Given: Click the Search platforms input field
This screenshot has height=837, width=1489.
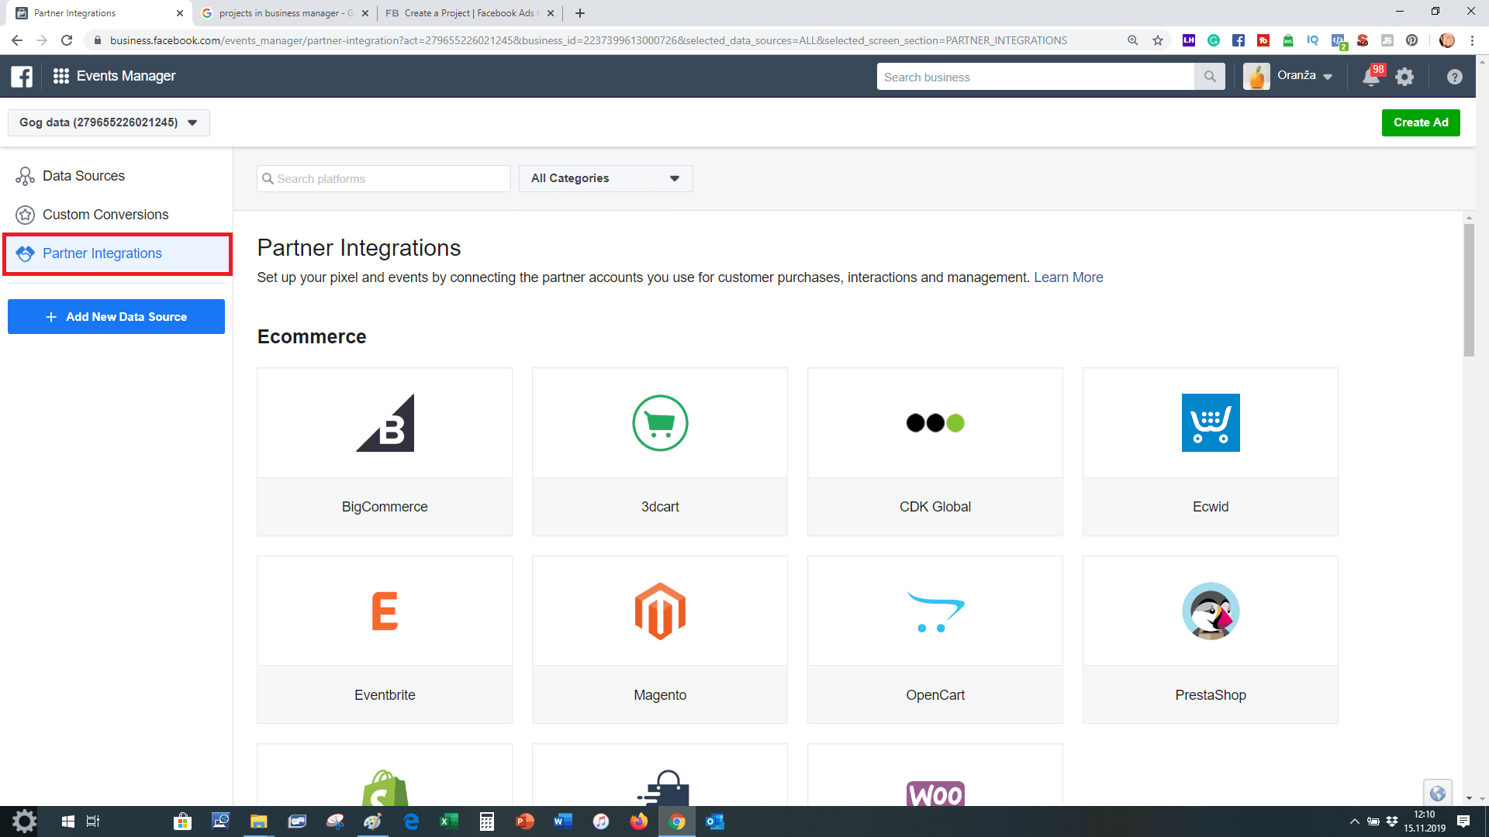Looking at the screenshot, I should click(x=384, y=179).
